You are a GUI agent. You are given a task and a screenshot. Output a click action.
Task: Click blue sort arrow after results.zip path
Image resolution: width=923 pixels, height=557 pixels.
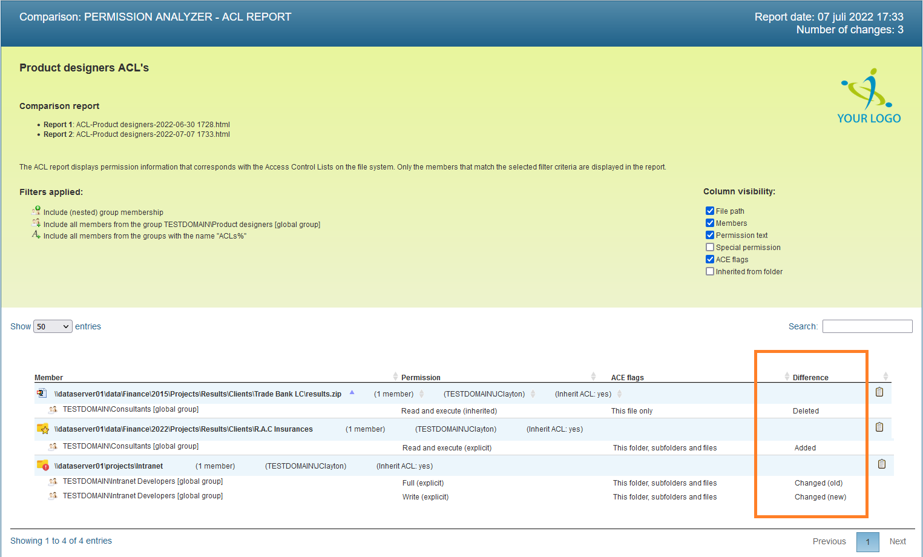(352, 392)
